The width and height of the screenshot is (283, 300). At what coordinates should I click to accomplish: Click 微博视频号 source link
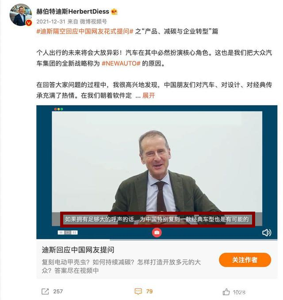pos(93,22)
